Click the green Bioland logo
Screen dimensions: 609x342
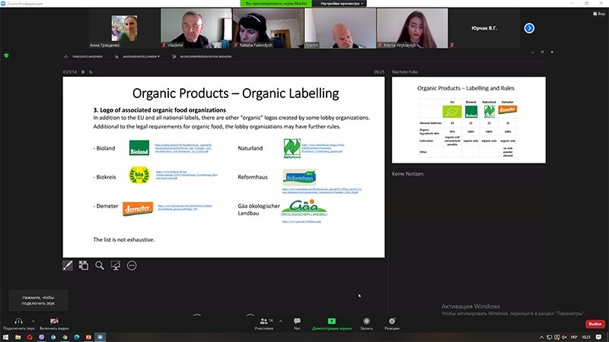click(x=139, y=148)
